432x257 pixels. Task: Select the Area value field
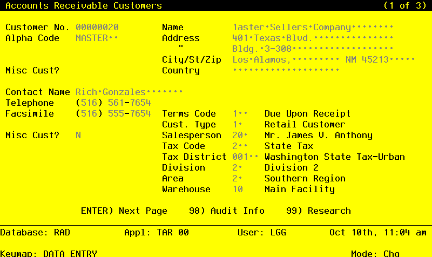click(x=238, y=178)
